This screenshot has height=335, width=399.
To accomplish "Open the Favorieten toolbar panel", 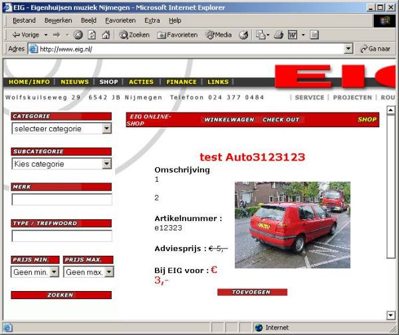I will [x=178, y=35].
